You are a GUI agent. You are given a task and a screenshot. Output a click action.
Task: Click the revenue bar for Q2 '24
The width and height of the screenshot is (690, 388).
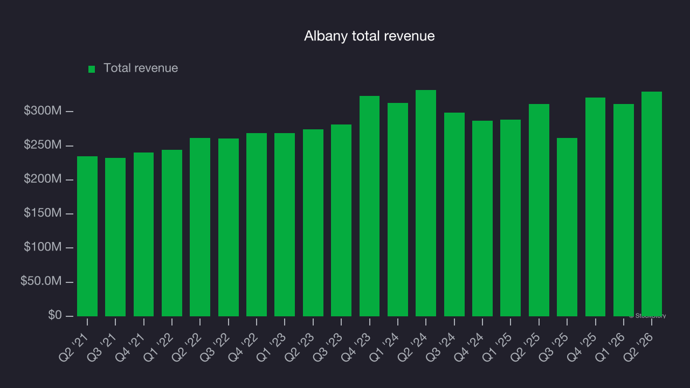426,203
